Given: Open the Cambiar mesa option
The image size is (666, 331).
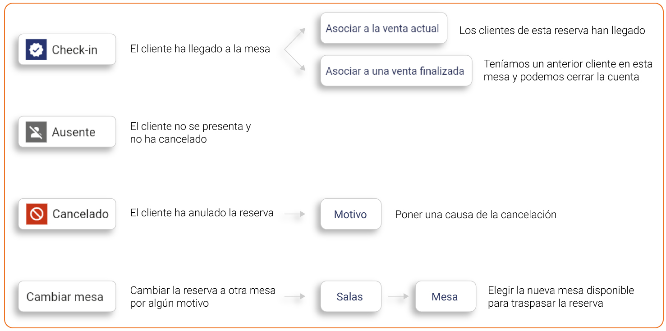Looking at the screenshot, I should (67, 296).
